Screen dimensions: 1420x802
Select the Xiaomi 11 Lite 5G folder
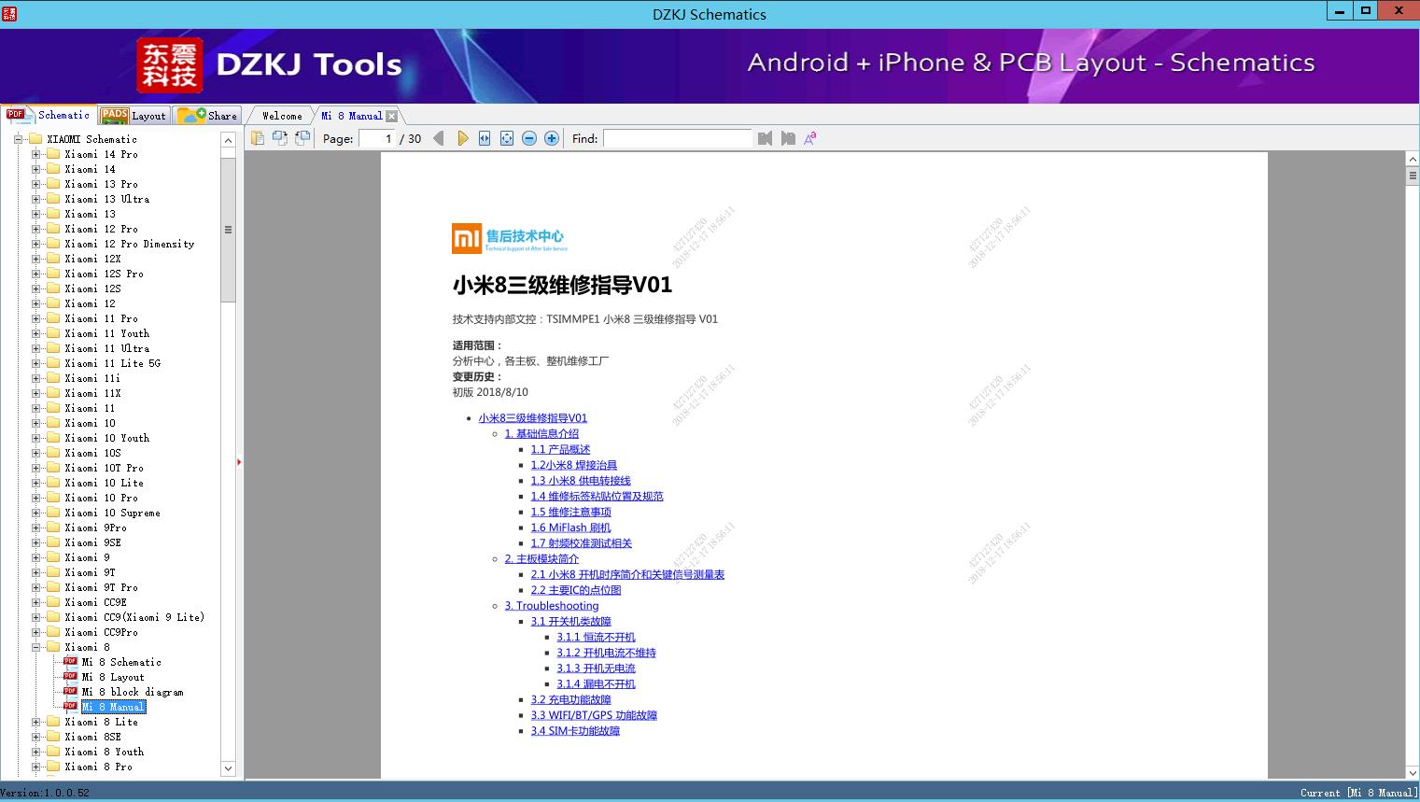click(x=113, y=363)
